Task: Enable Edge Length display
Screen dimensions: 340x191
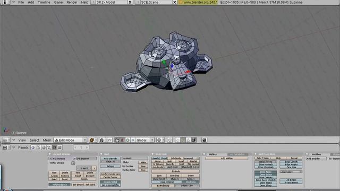Action: point(291,162)
